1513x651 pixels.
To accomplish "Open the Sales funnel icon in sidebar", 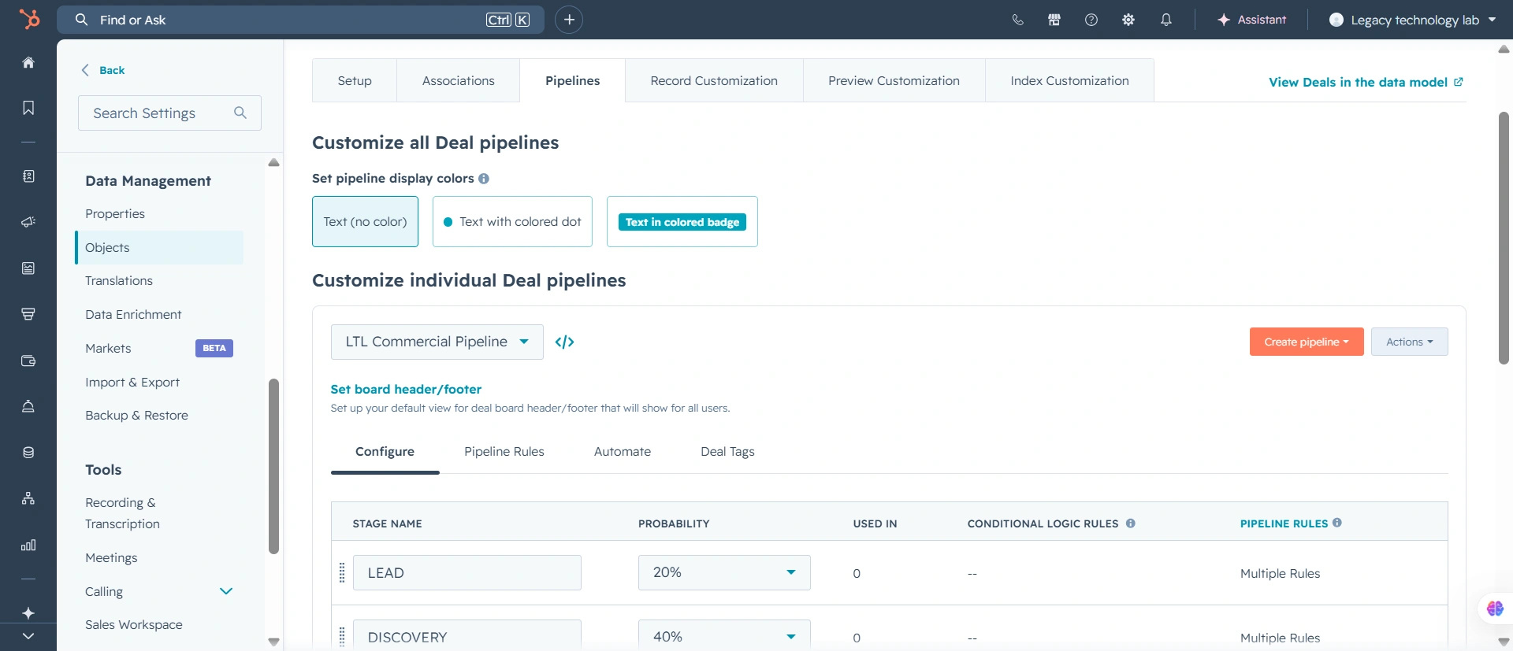I will pos(28,314).
